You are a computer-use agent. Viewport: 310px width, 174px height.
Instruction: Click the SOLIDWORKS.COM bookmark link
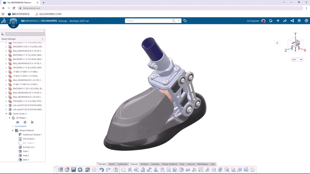[x=47, y=14]
